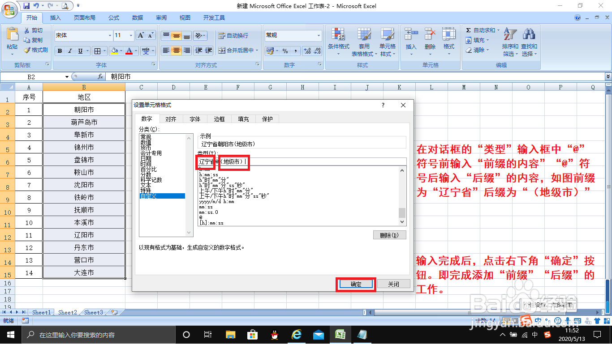Toggle align text left

tap(166, 51)
